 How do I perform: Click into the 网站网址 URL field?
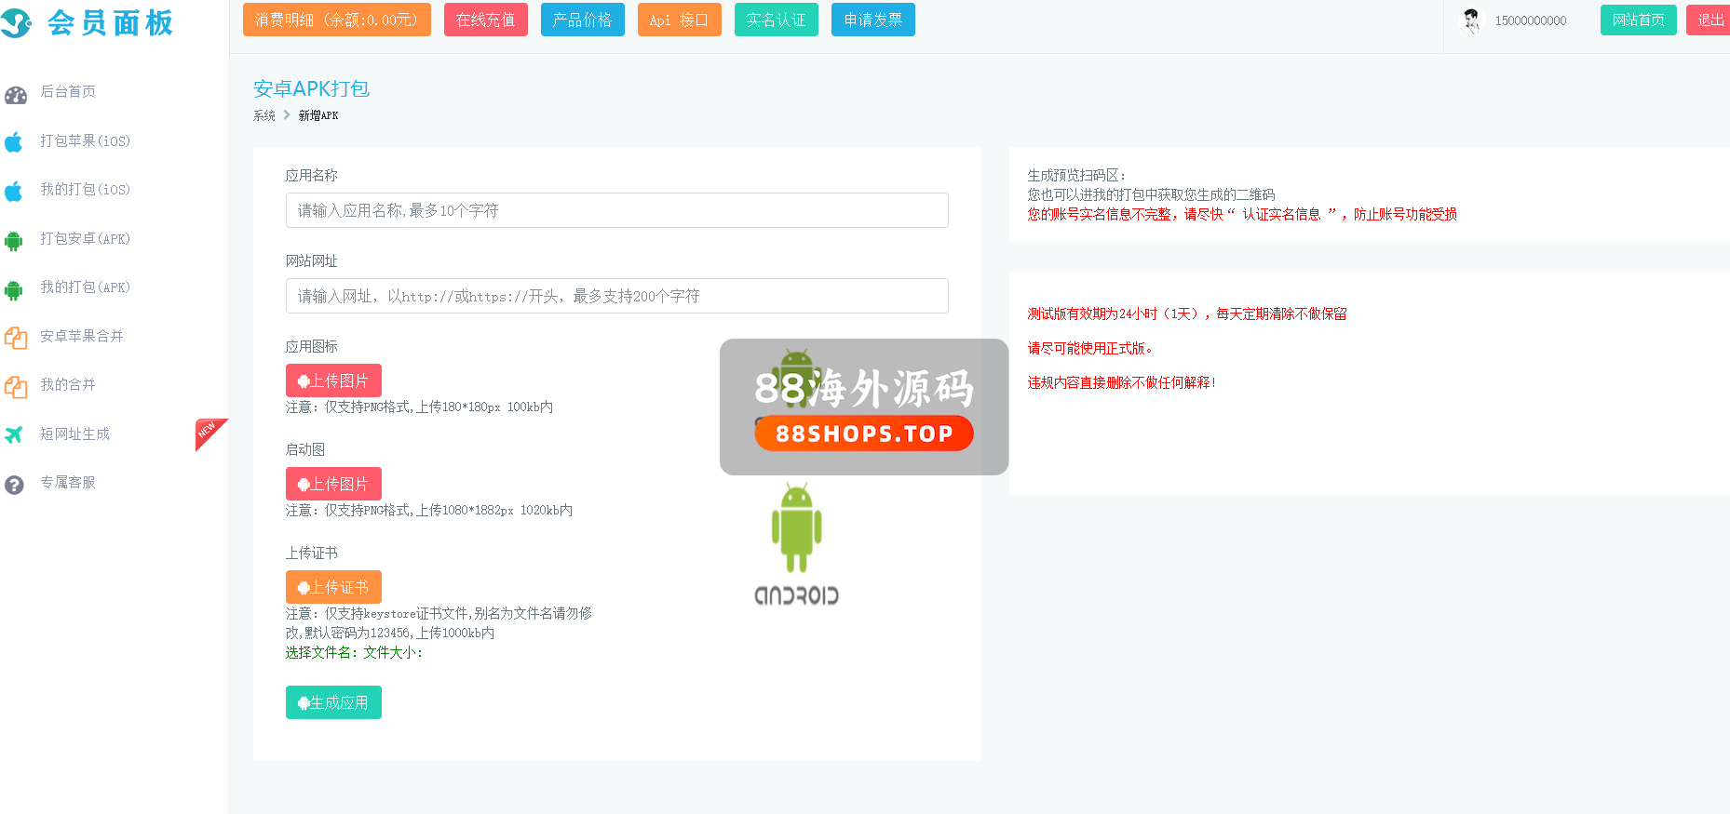(616, 296)
